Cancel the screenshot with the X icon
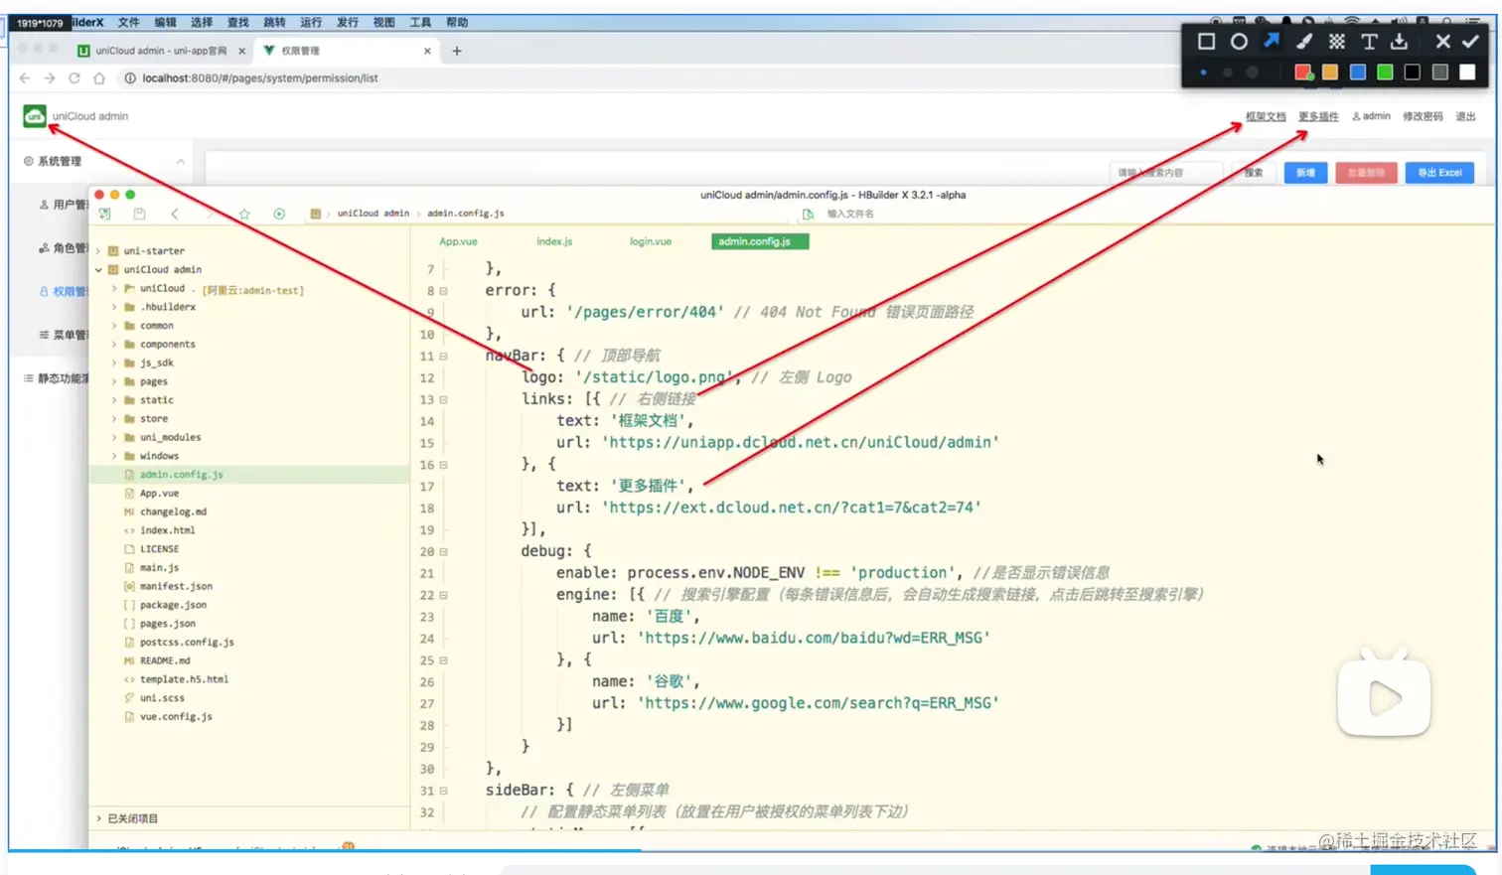 click(1443, 42)
